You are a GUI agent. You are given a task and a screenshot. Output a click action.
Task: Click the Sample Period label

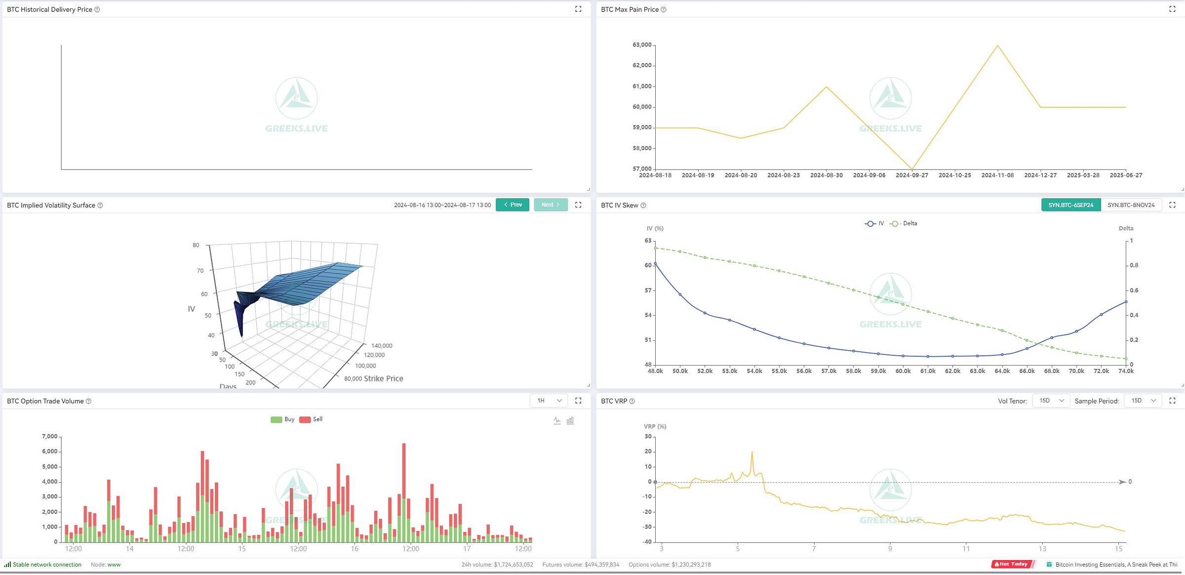pyautogui.click(x=1097, y=401)
